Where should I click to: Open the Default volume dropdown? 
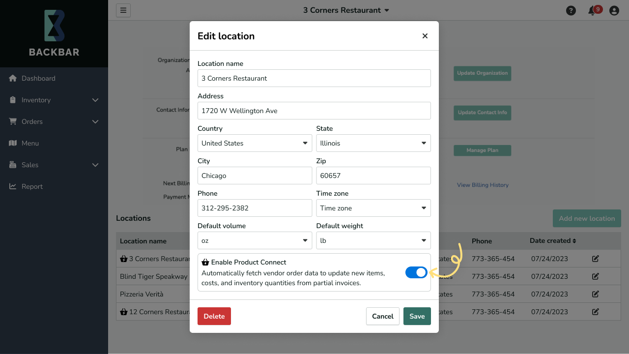255,240
